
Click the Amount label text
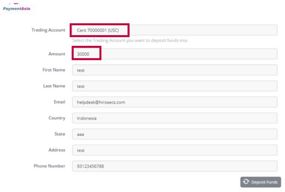[x=57, y=54]
